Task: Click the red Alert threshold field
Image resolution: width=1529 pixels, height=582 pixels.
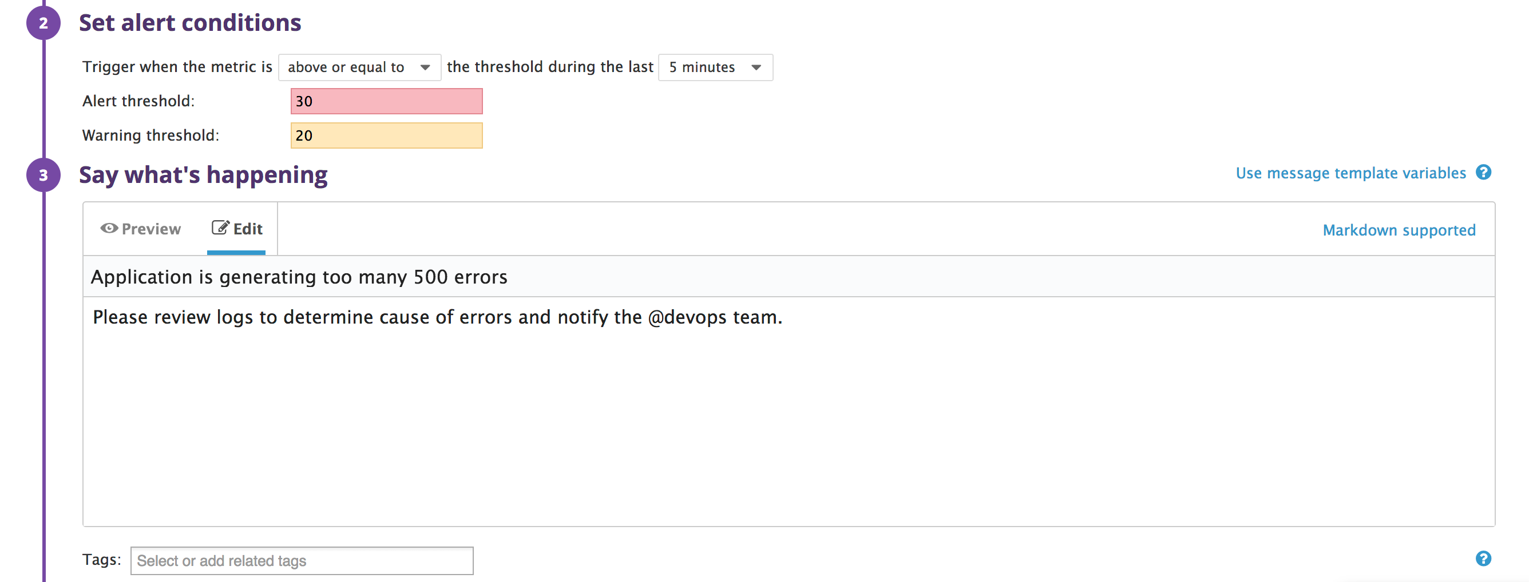Action: [386, 101]
